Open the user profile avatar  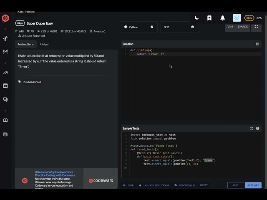coord(237,18)
